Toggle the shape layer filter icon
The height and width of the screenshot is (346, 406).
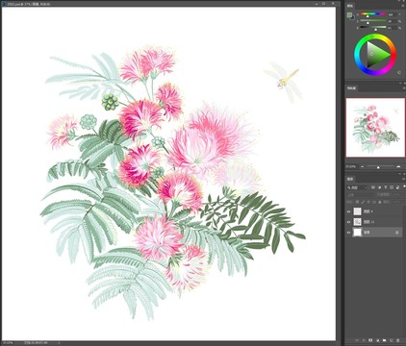pyautogui.click(x=392, y=187)
